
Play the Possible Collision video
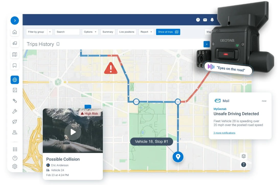[73, 132]
